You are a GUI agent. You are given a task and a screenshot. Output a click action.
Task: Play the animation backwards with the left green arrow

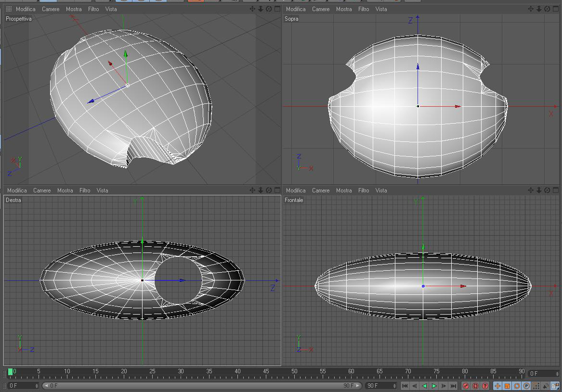tap(424, 386)
